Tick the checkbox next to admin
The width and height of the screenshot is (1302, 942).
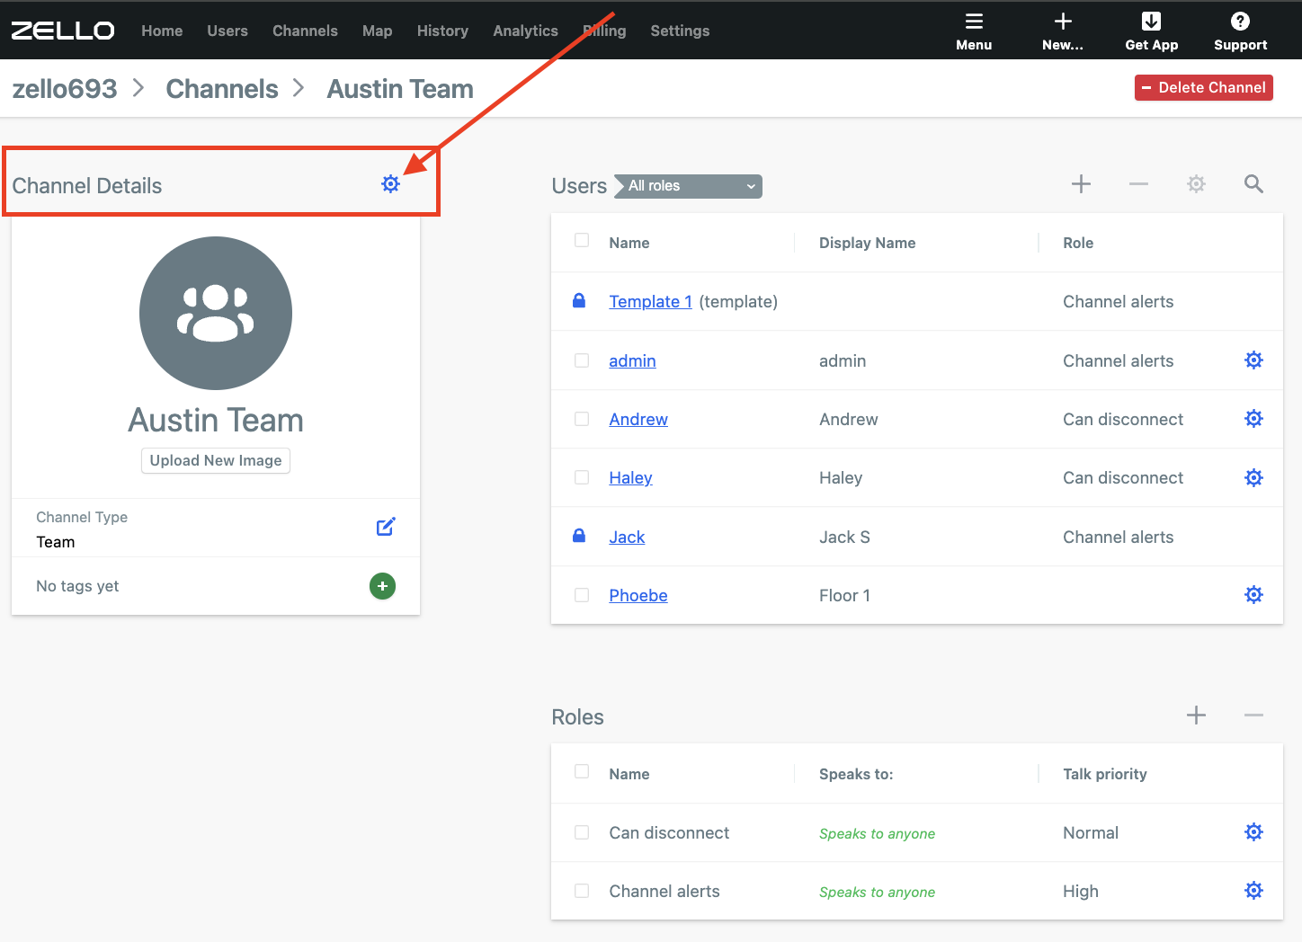(x=582, y=360)
